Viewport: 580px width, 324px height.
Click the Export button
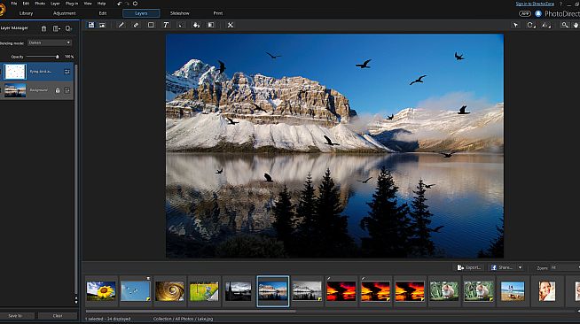point(469,267)
